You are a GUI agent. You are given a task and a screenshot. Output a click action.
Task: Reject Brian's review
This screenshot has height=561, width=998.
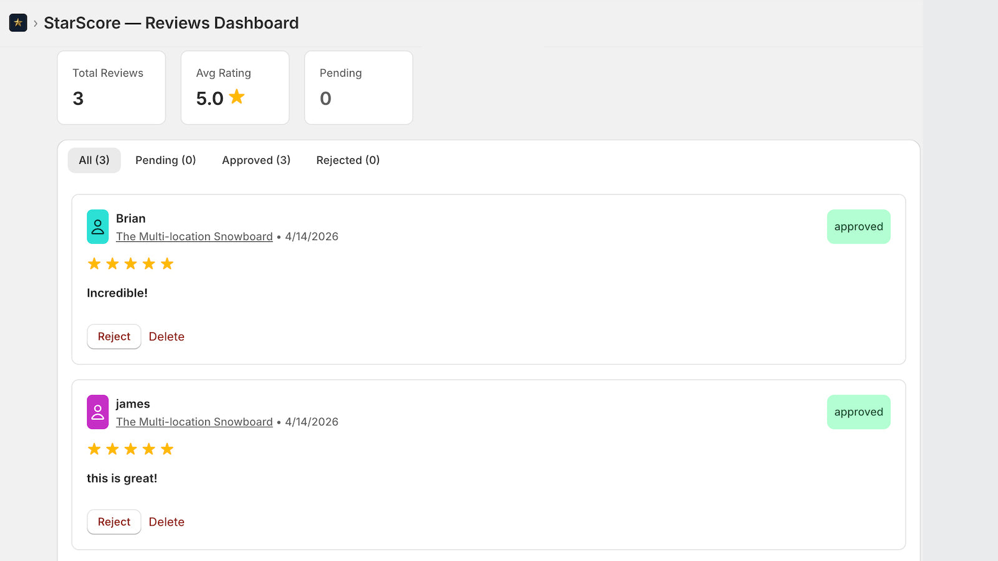114,337
